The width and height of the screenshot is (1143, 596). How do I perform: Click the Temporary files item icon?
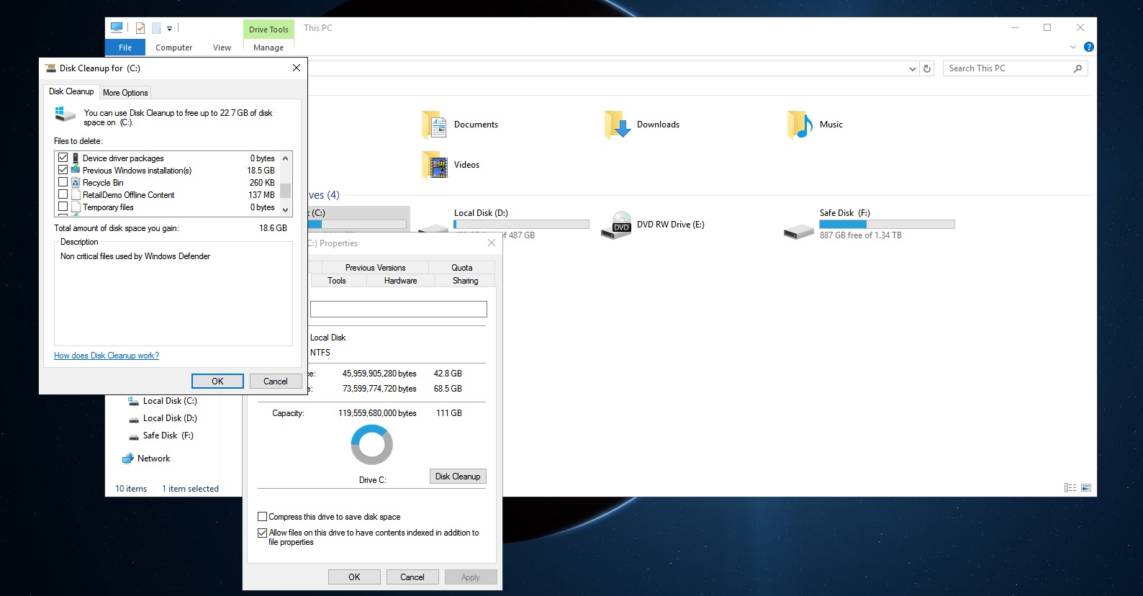[x=76, y=207]
